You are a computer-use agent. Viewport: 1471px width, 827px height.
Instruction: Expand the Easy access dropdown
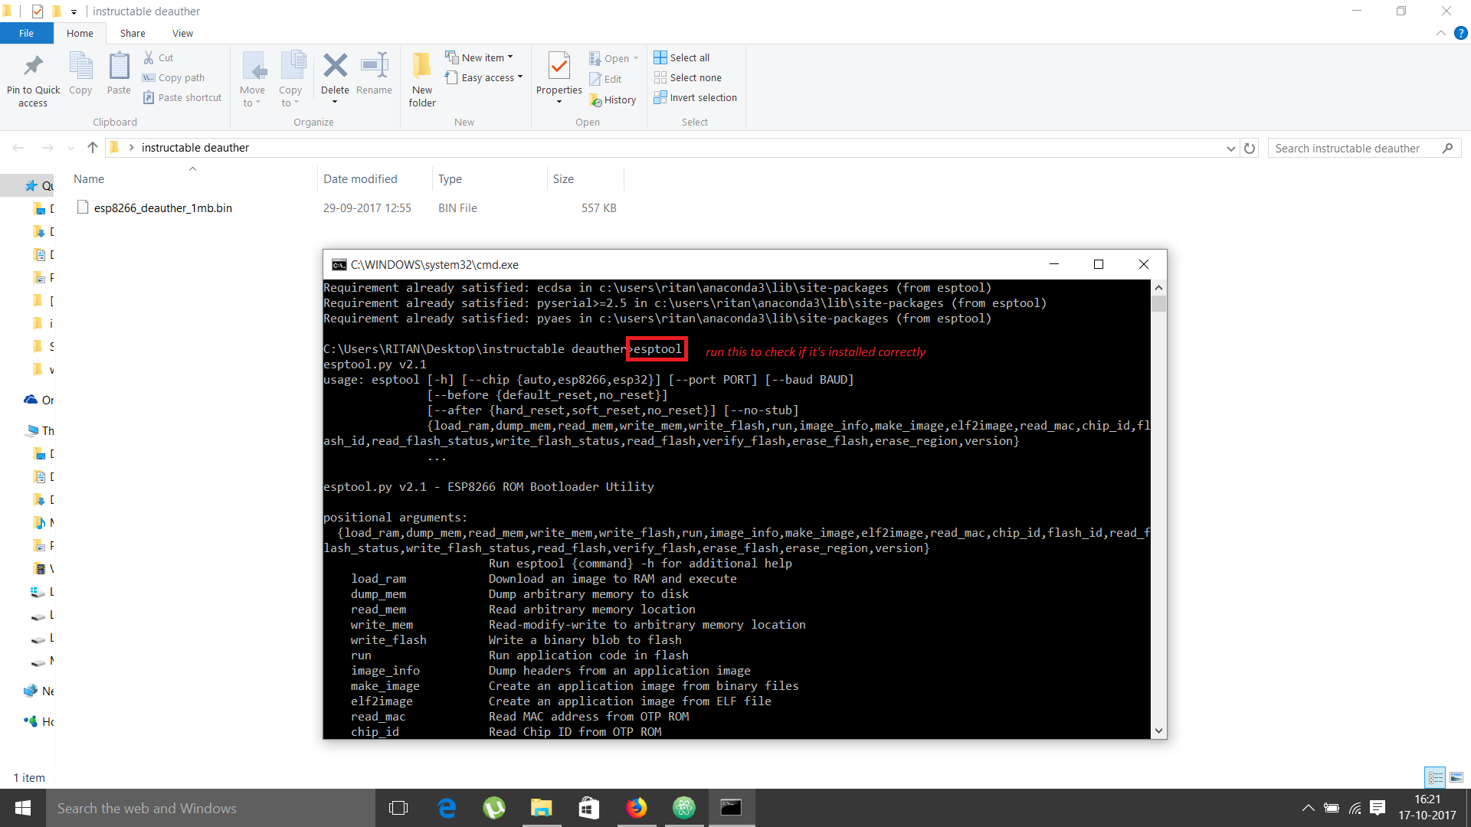(520, 77)
